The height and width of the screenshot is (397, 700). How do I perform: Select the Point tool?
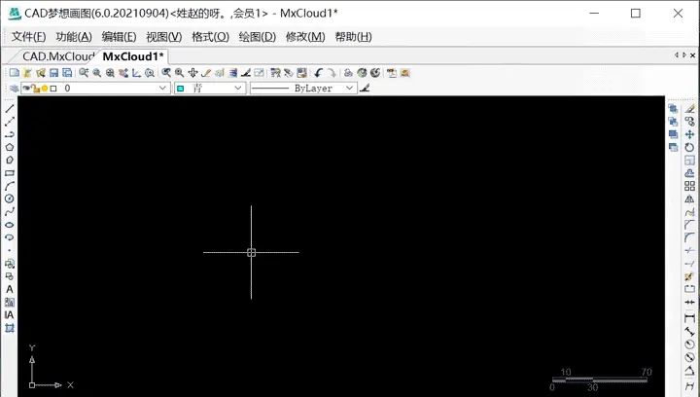[10, 250]
